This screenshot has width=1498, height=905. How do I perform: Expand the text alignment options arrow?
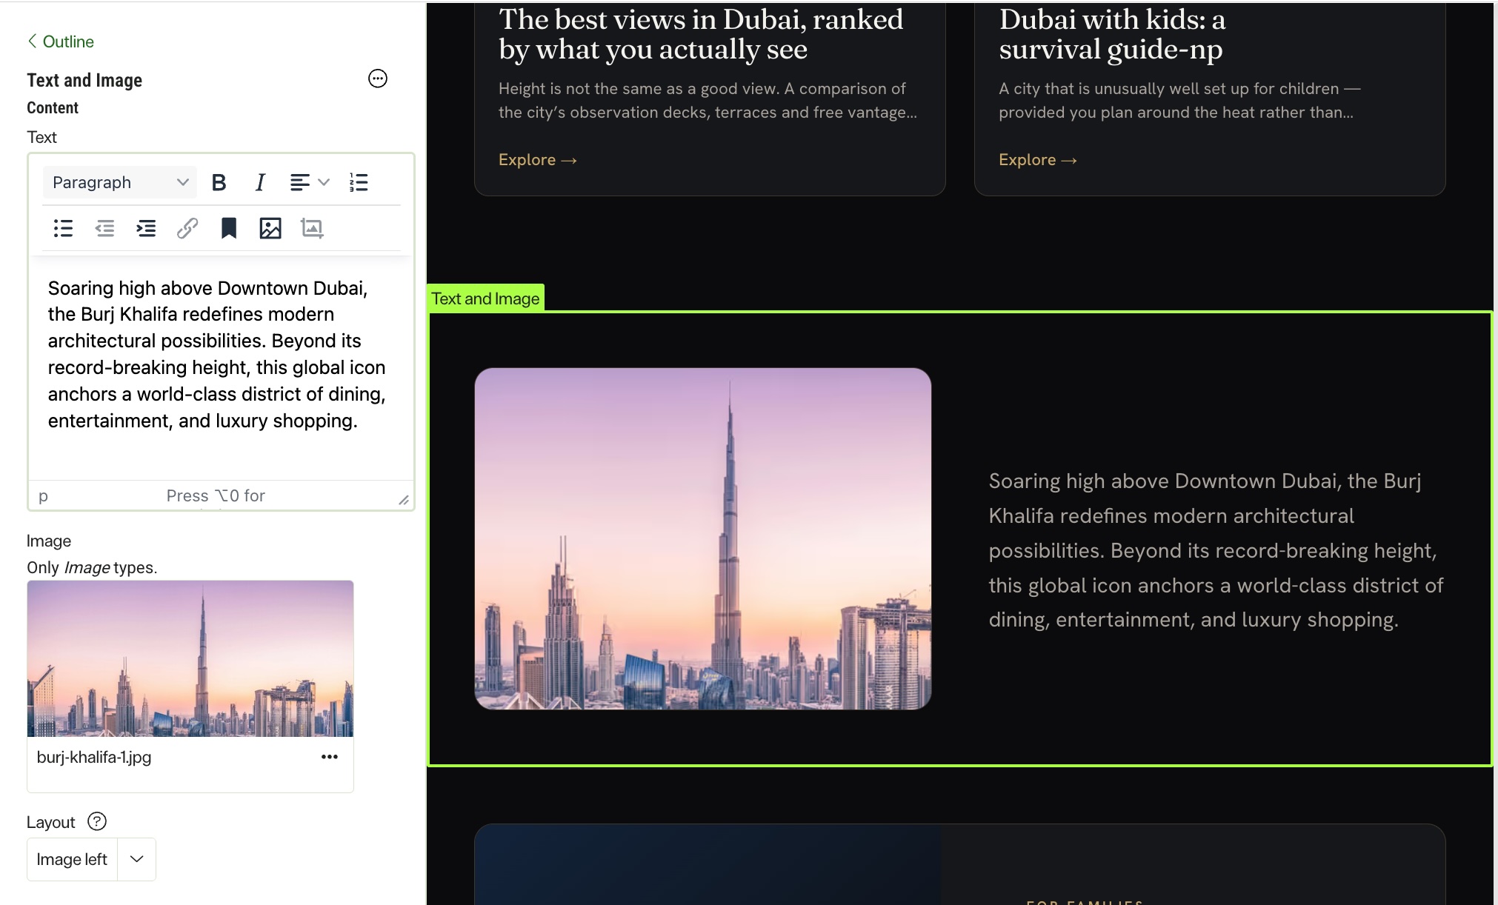324,182
